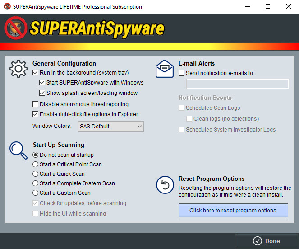Viewport: 299px width, 249px height.
Task: Choose Start a Complete System Scan
Action: click(35, 183)
